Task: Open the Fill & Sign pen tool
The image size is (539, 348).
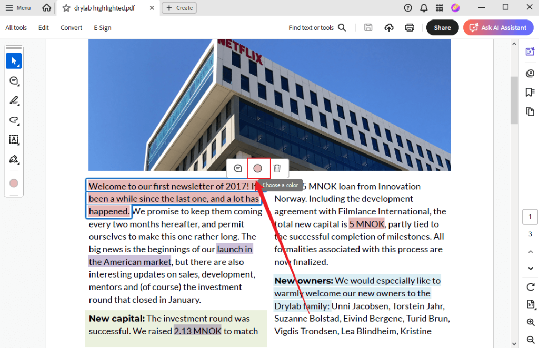Action: tap(14, 159)
